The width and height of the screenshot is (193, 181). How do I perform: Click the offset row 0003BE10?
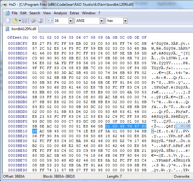[x=18, y=131]
